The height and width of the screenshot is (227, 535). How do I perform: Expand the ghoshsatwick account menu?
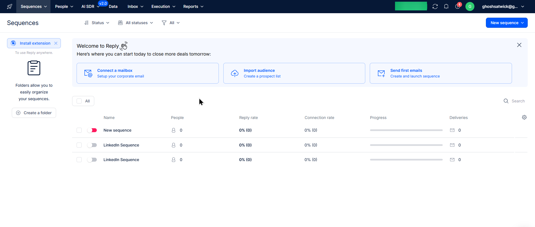click(x=503, y=6)
